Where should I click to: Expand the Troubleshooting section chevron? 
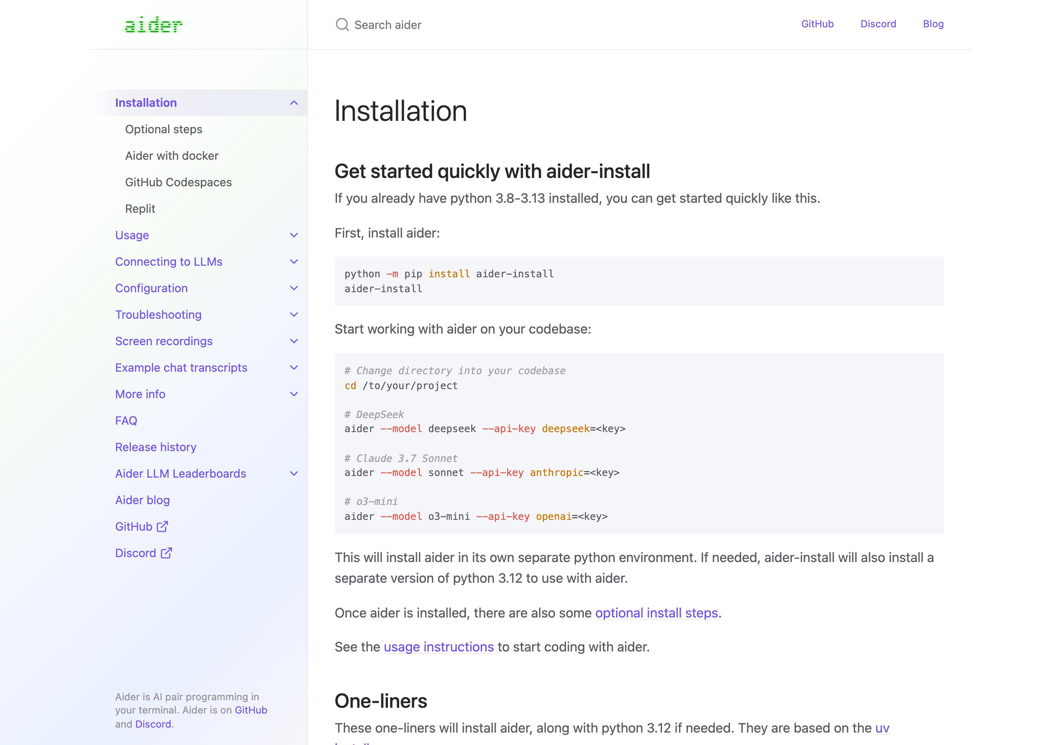tap(294, 315)
